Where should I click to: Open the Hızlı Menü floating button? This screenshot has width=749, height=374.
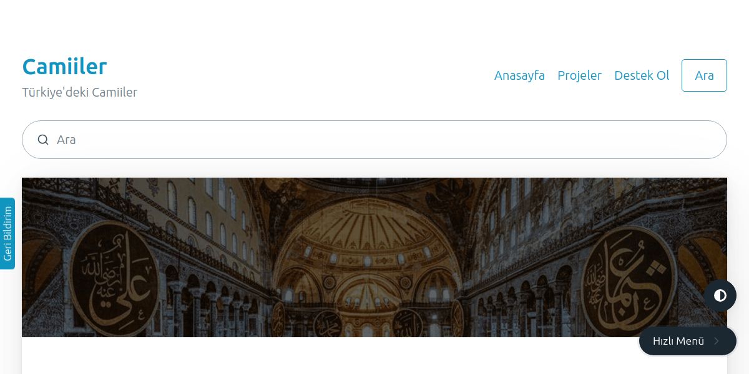click(x=688, y=341)
